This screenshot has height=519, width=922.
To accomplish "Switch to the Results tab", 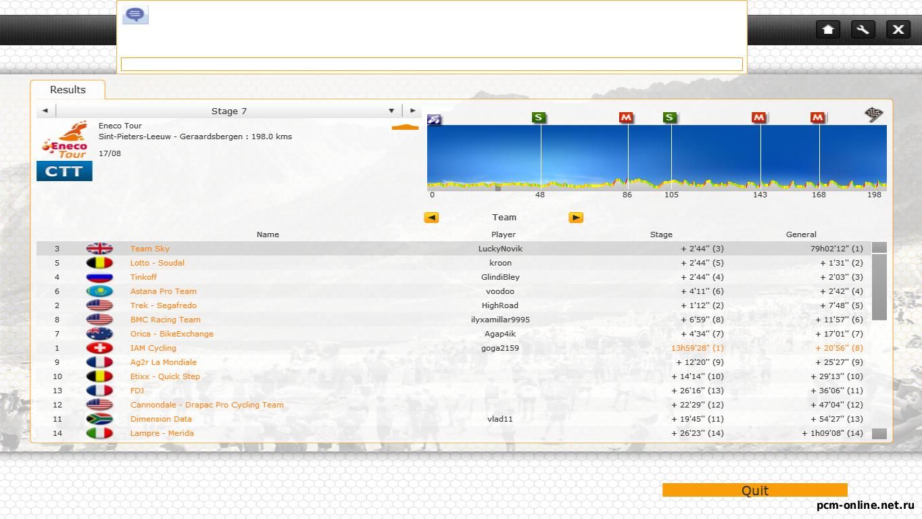I will (x=68, y=89).
